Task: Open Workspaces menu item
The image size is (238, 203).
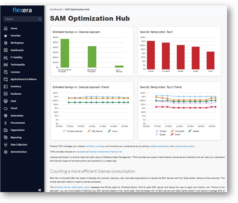Action: pos(17,43)
